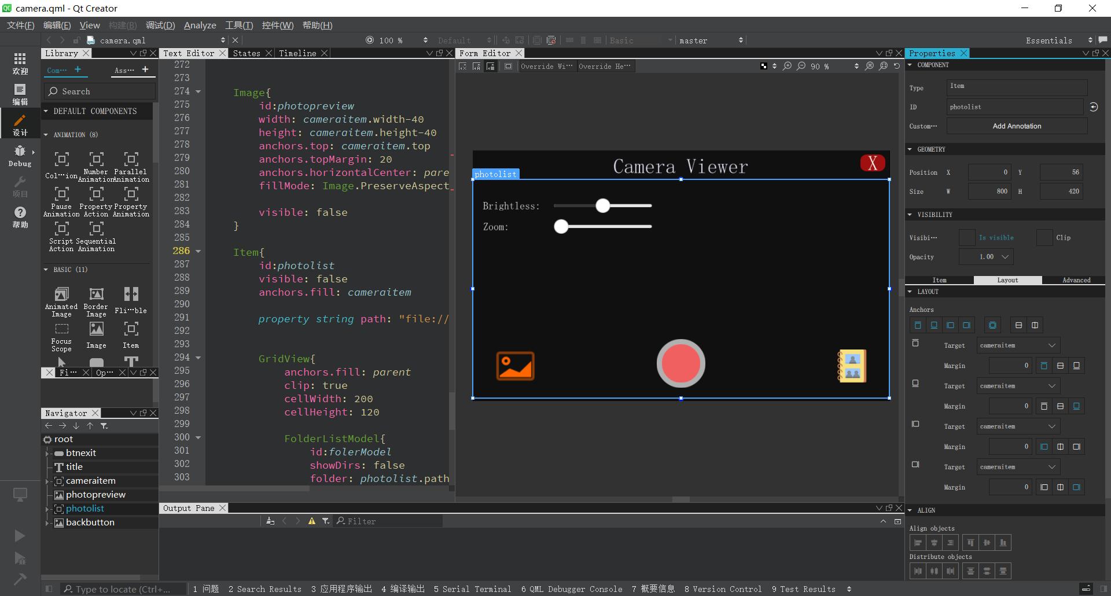Switch to the States tab
The image size is (1111, 596).
247,53
